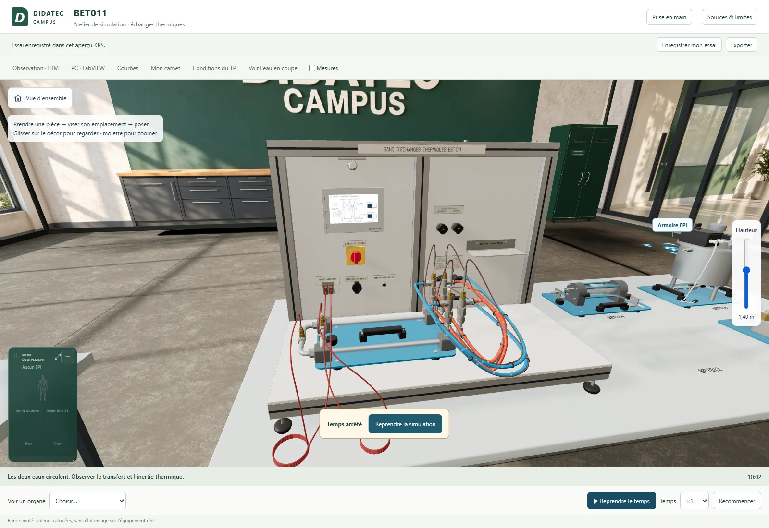Image resolution: width=769 pixels, height=528 pixels.
Task: Click Reprendre le temps play button
Action: point(621,501)
